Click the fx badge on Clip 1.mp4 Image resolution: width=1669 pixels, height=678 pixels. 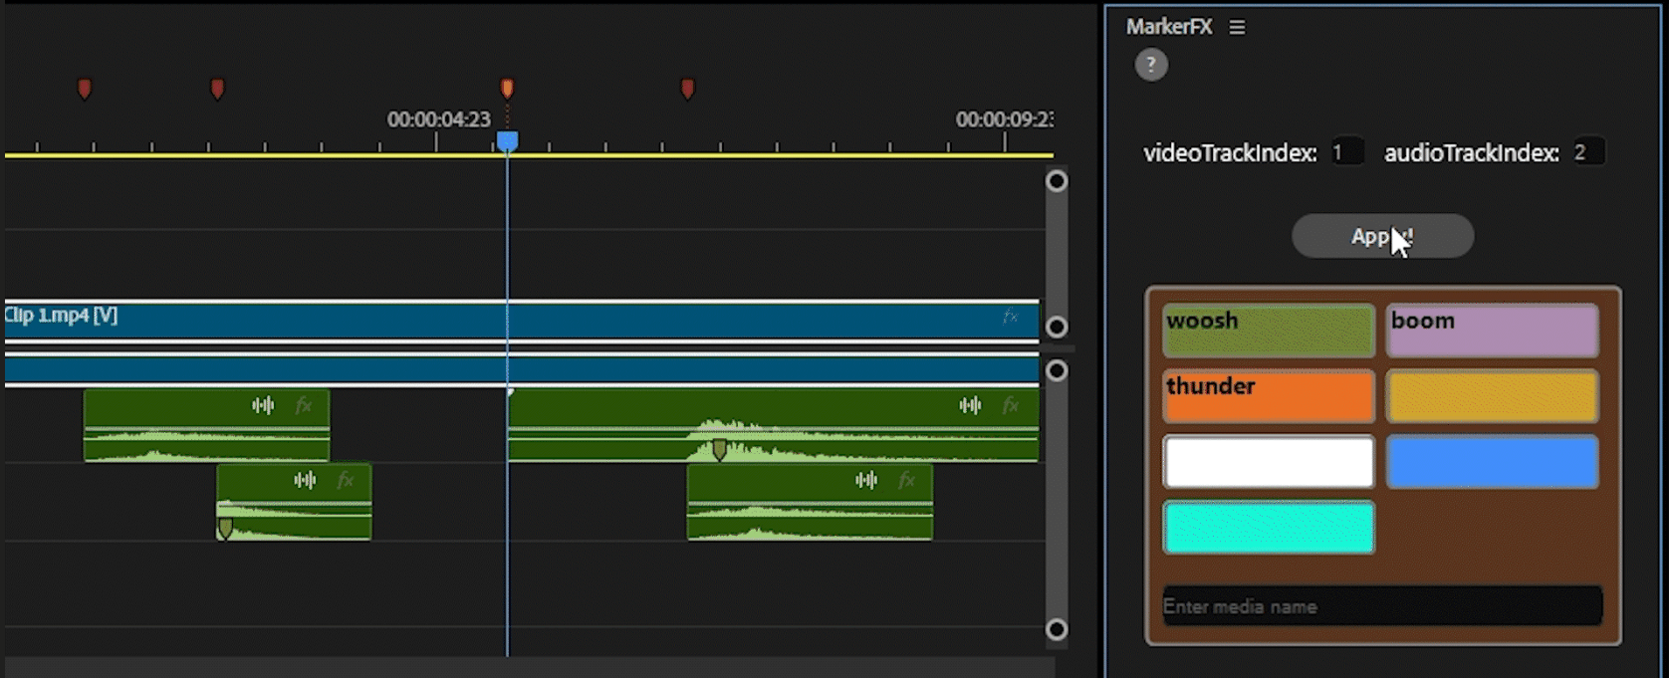(x=1010, y=317)
